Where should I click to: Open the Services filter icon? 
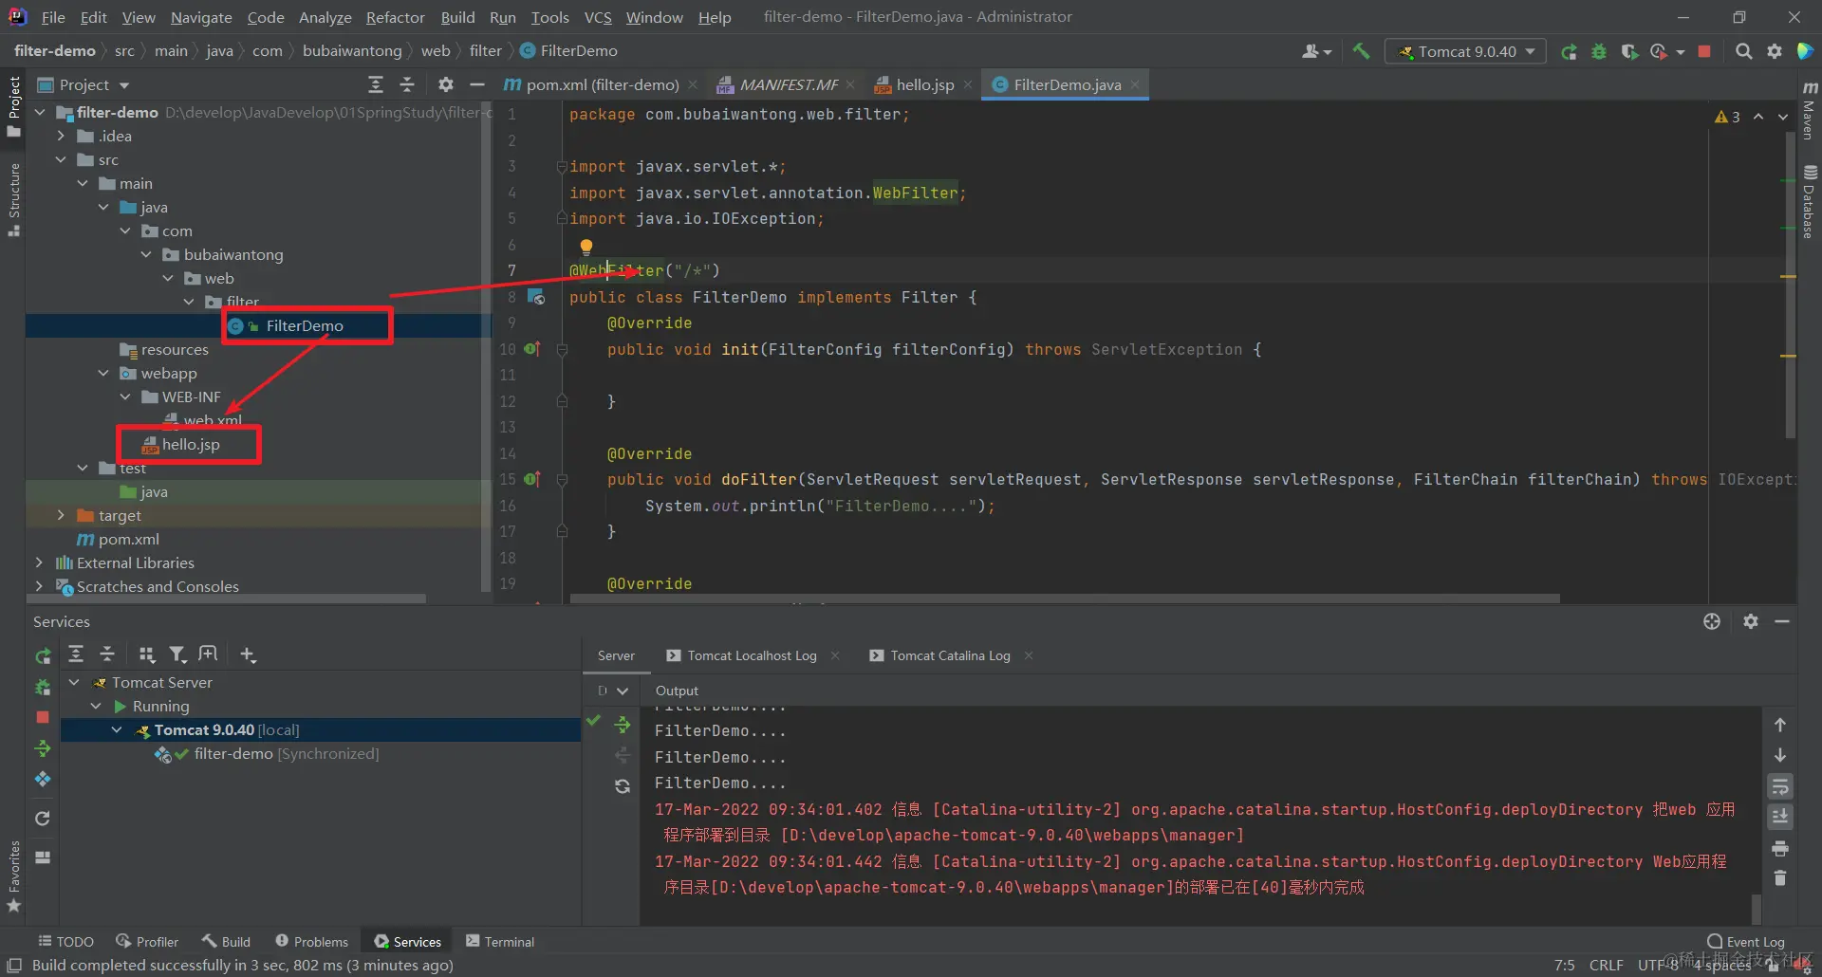[177, 654]
